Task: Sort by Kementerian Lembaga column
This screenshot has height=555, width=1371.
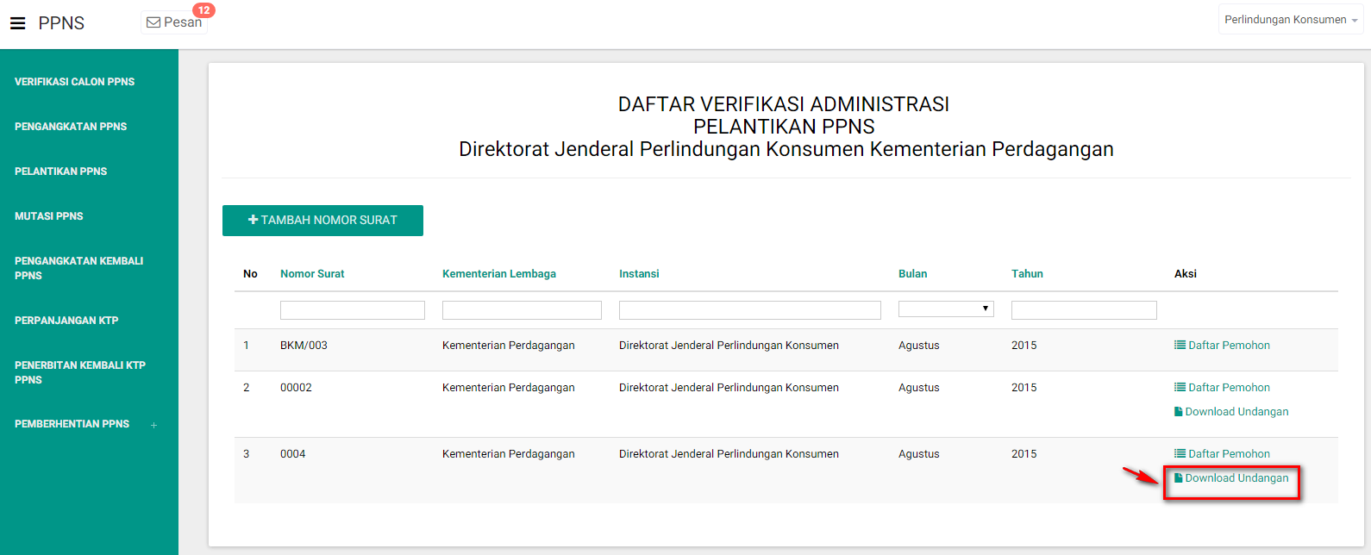Action: pos(499,274)
